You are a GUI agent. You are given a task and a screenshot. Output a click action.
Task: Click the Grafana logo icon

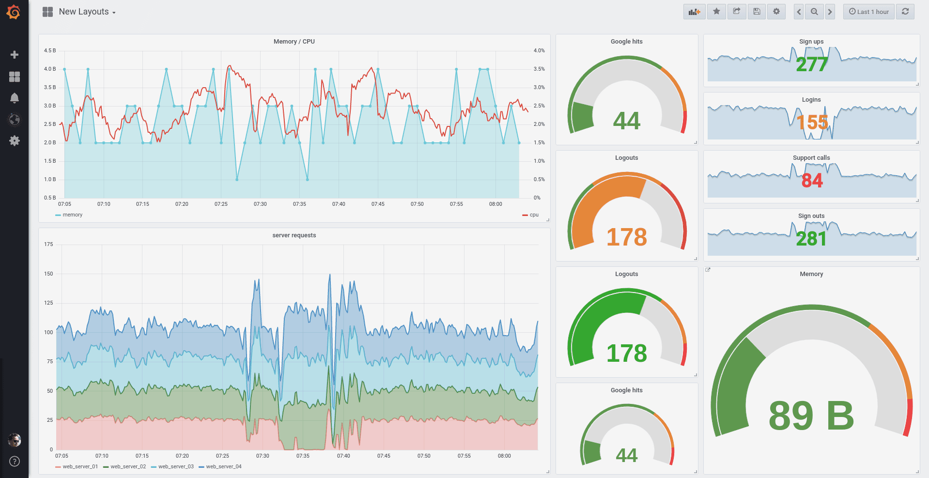(14, 12)
